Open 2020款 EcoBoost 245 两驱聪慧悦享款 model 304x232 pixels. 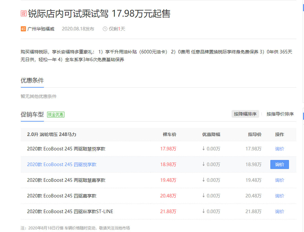pos(66,149)
